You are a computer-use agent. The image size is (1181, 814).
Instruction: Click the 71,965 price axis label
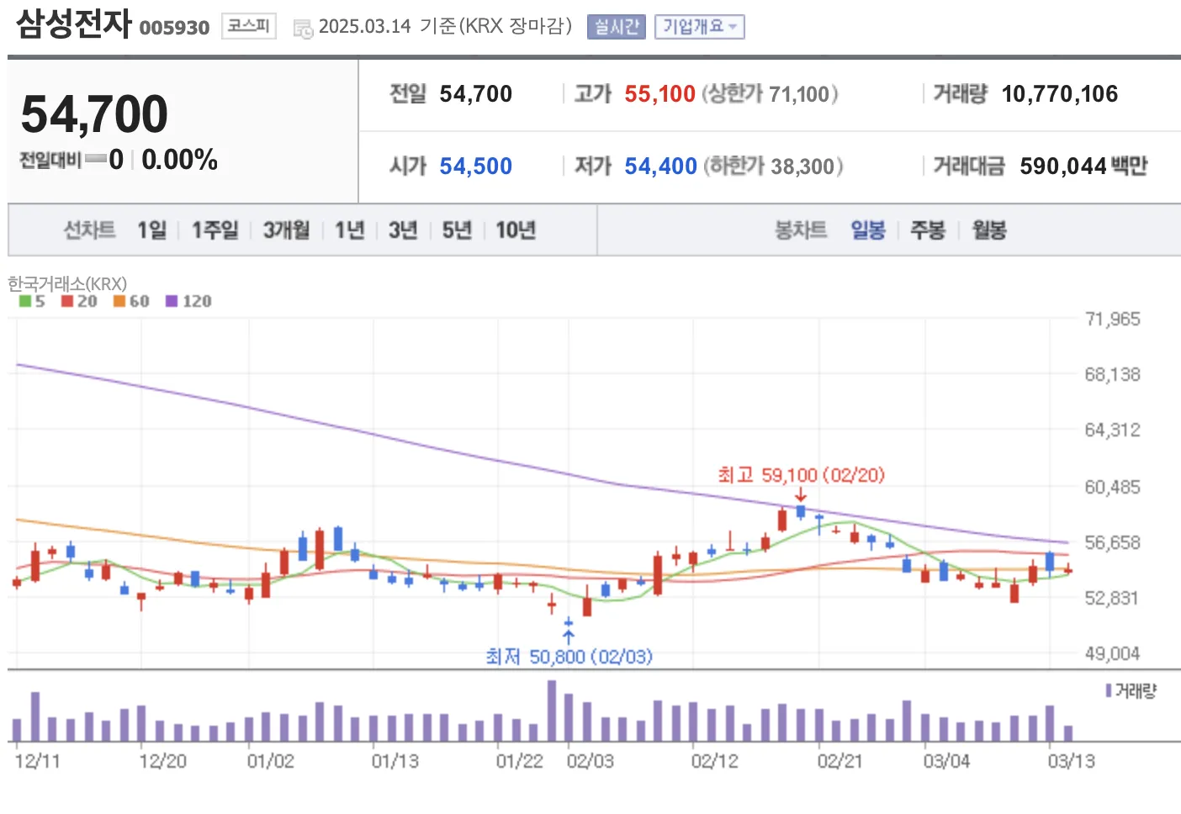tap(1113, 319)
